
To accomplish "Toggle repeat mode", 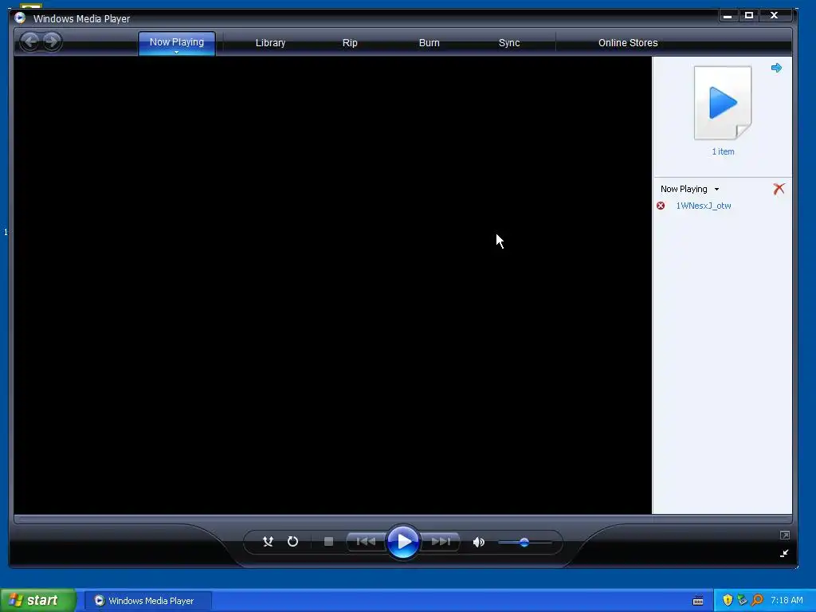I will coord(292,542).
